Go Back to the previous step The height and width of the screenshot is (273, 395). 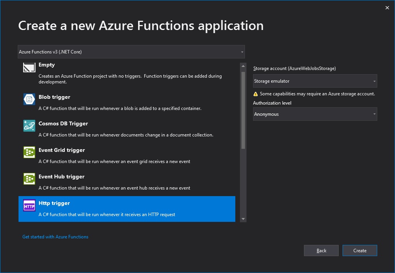coord(321,250)
